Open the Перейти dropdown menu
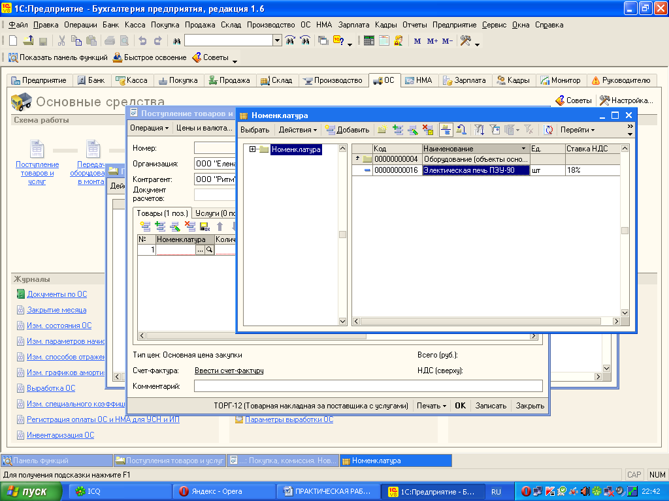Image resolution: width=669 pixels, height=501 pixels. click(577, 130)
